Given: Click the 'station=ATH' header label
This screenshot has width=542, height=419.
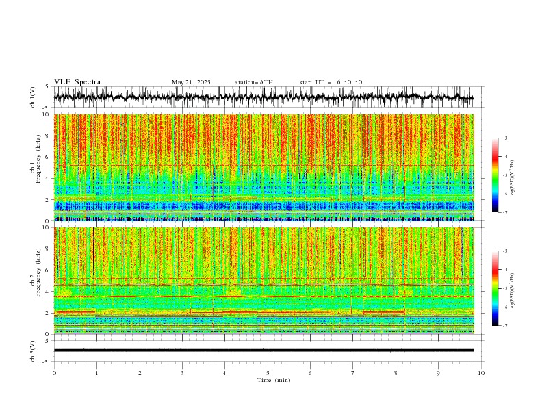Looking at the screenshot, I should [x=254, y=82].
